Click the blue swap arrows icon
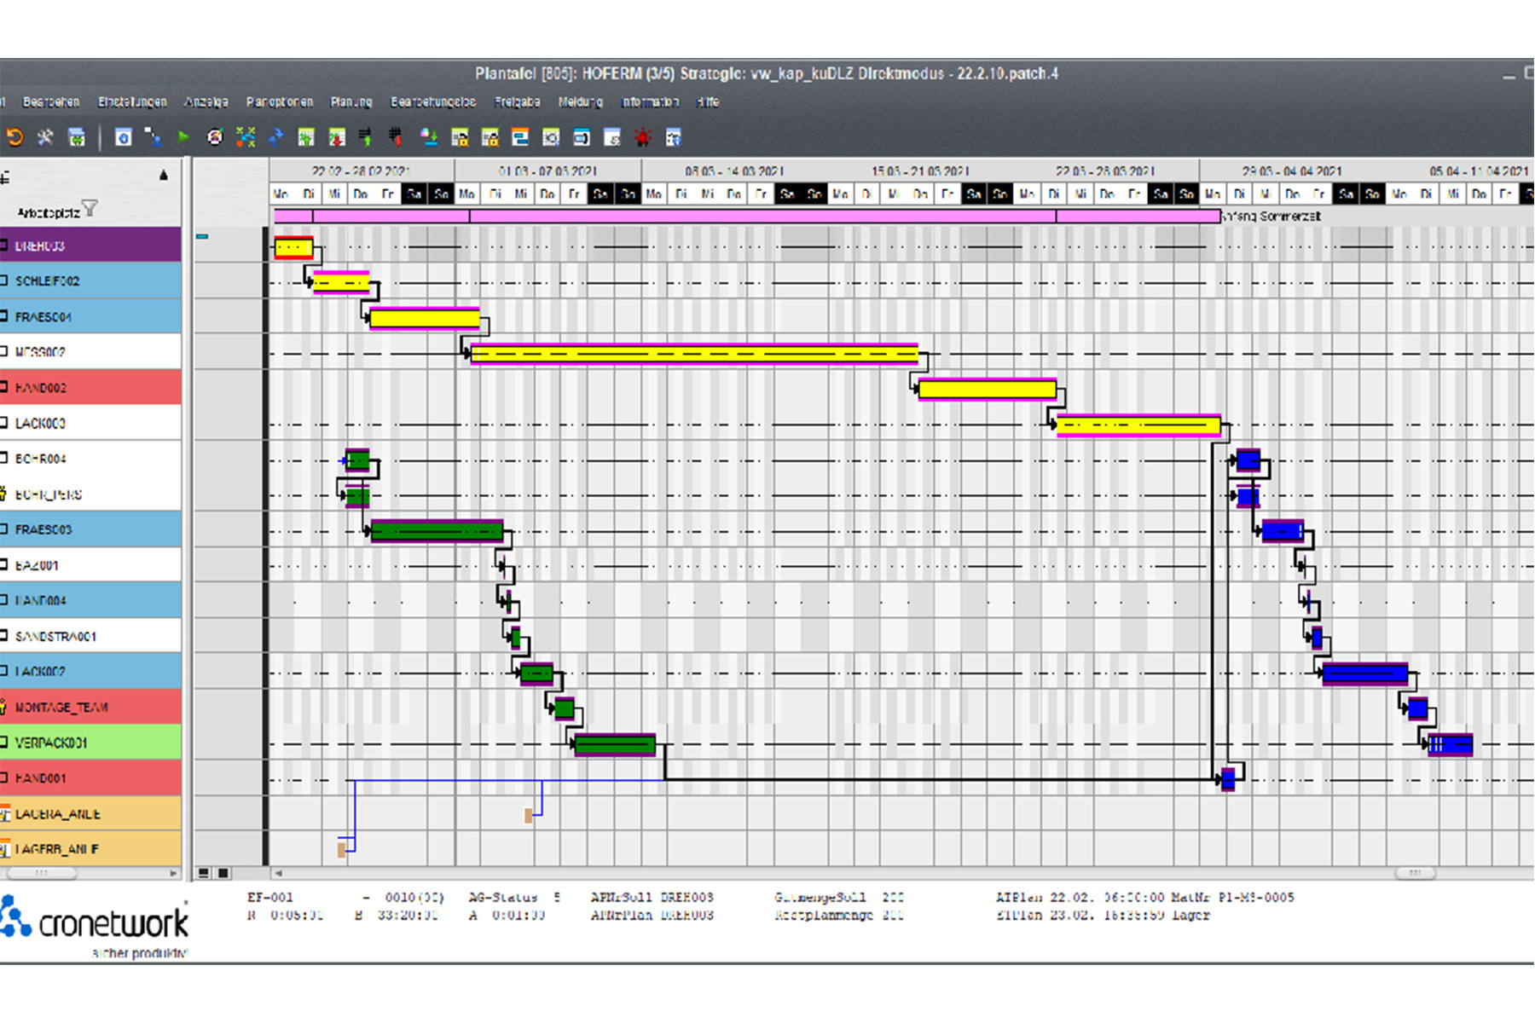The width and height of the screenshot is (1535, 1023). coord(276,137)
